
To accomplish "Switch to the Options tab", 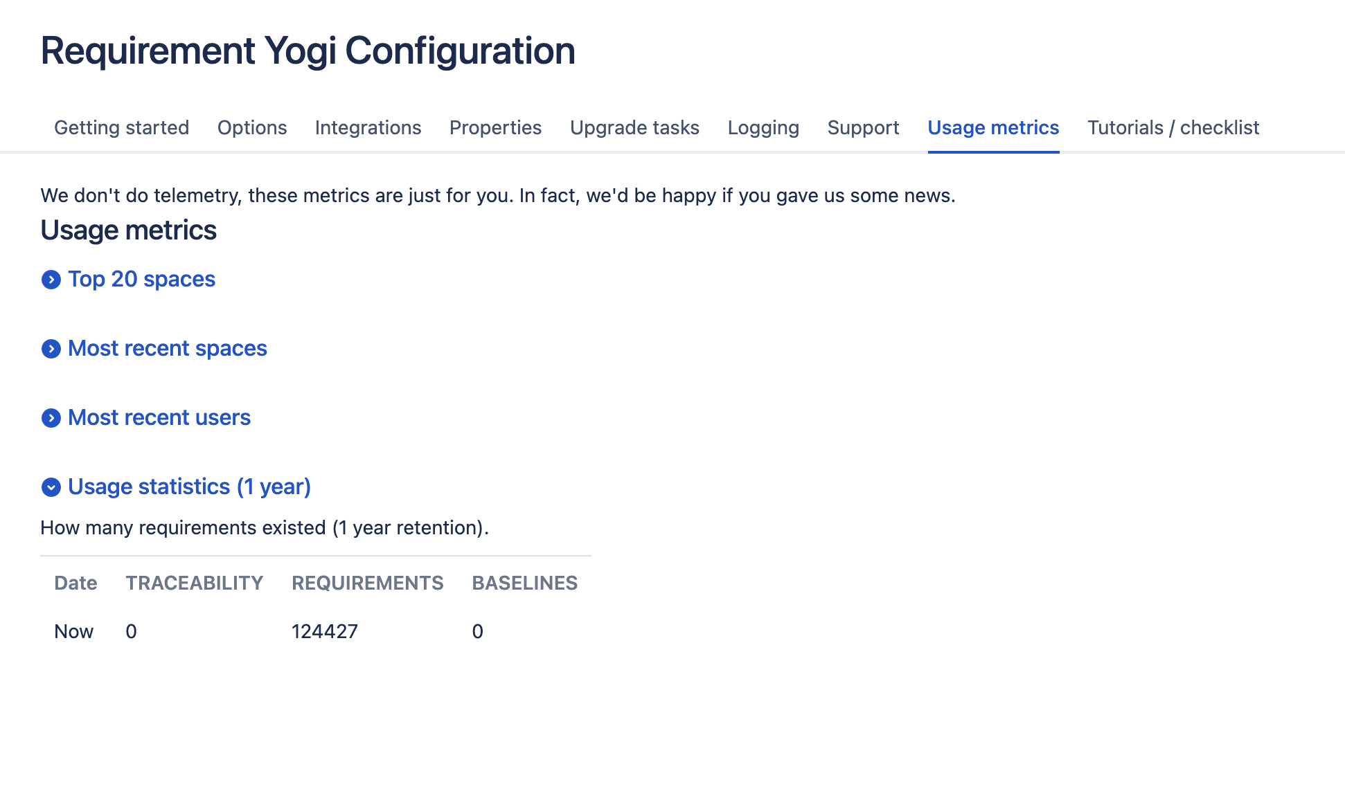I will 252,128.
